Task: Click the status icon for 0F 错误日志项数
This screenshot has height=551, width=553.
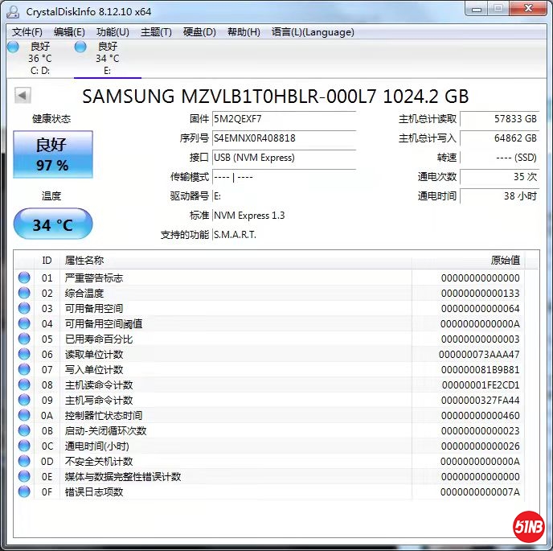Action: pyautogui.click(x=24, y=491)
